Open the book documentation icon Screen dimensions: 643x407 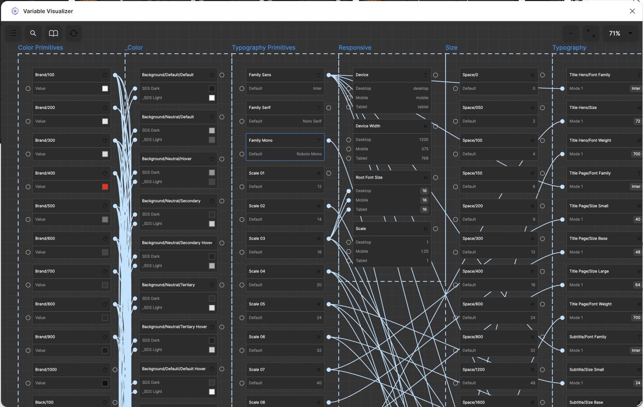[x=54, y=33]
